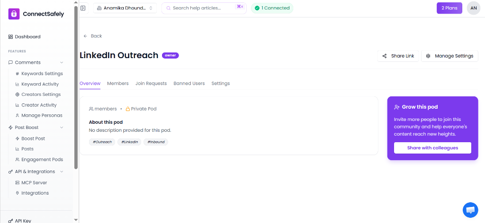Open the Settings tab
This screenshot has width=485, height=223.
[x=221, y=83]
